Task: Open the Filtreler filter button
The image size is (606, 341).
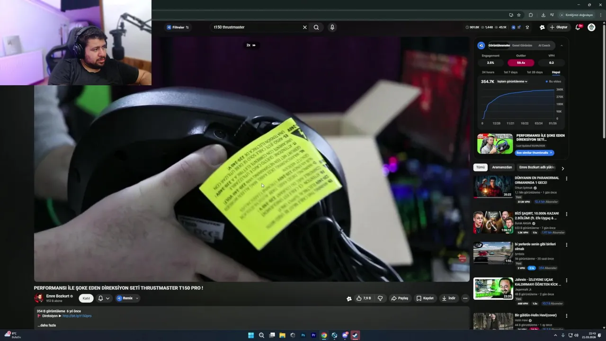Action: 178,27
